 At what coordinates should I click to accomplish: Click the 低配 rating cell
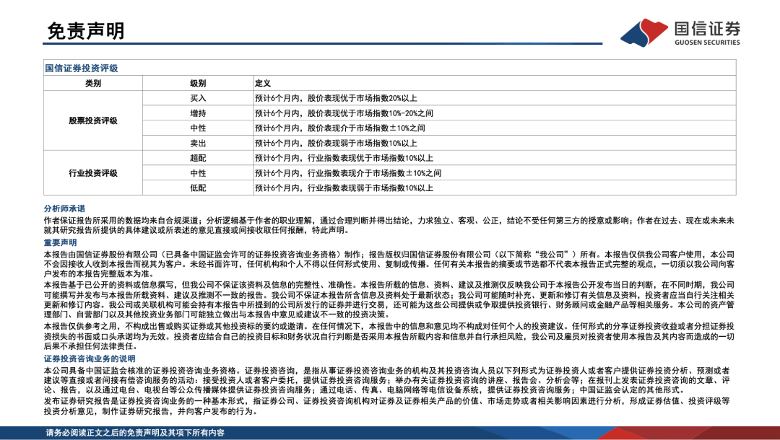[198, 188]
